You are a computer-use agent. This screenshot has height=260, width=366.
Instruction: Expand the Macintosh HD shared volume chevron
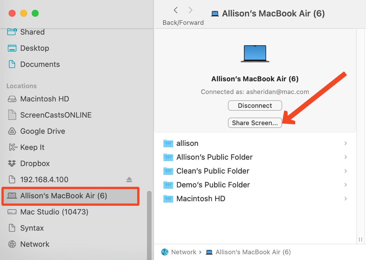point(345,198)
